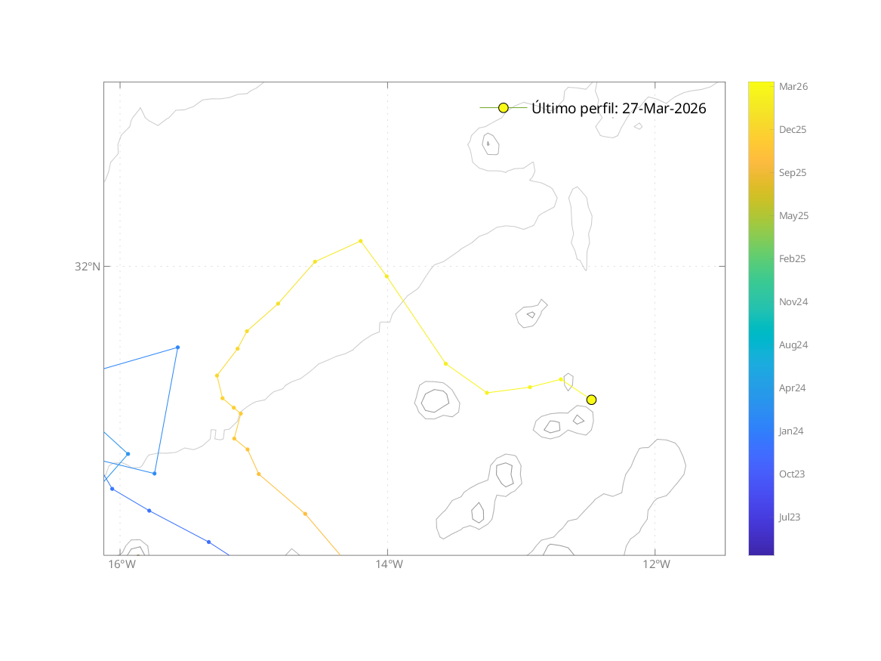Viewport: 881px width, 661px height.
Task: Select the 12°W longitude axis label
Action: 655,565
